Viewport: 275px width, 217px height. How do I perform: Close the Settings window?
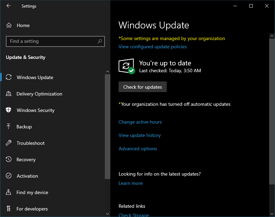pyautogui.click(x=267, y=6)
